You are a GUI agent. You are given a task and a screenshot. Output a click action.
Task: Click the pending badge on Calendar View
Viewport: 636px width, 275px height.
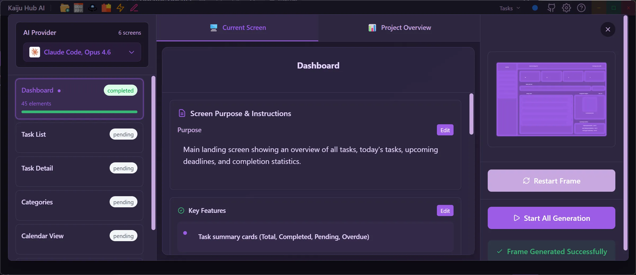point(123,236)
